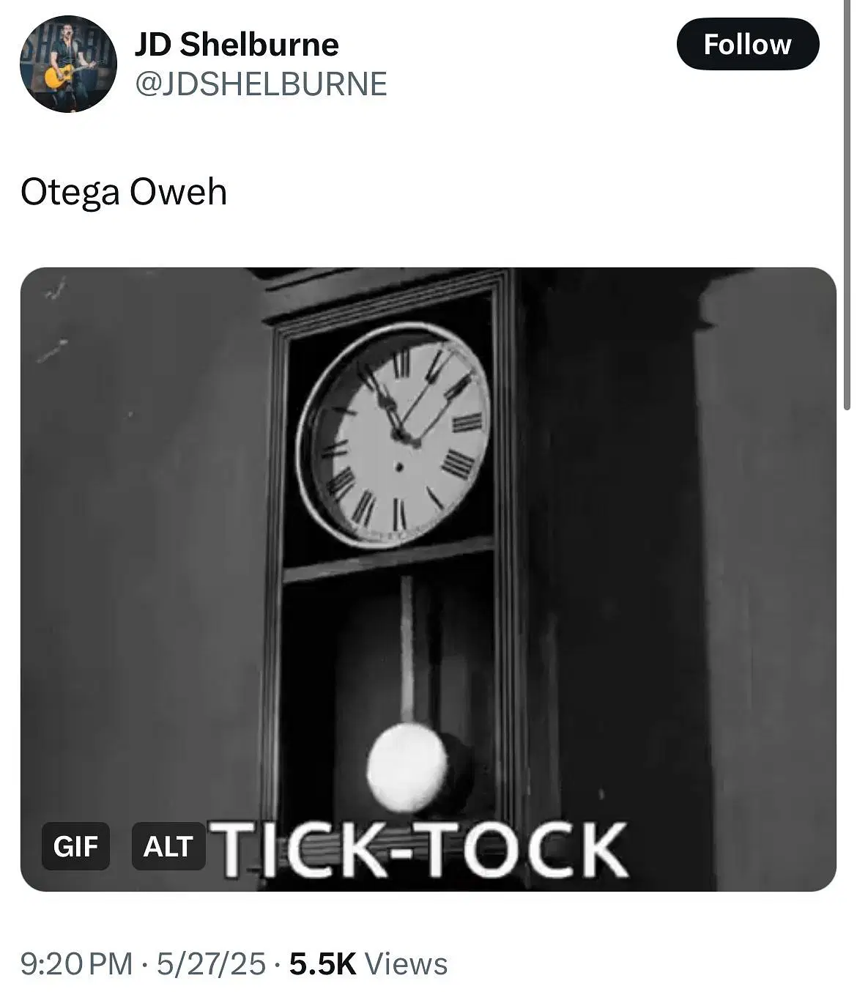This screenshot has width=857, height=992.
Task: Click the vertical scrollbar thumb
Action: coord(847,205)
